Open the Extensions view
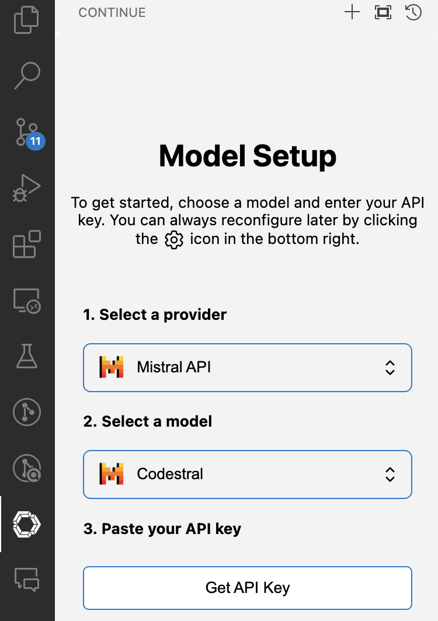 pos(27,245)
